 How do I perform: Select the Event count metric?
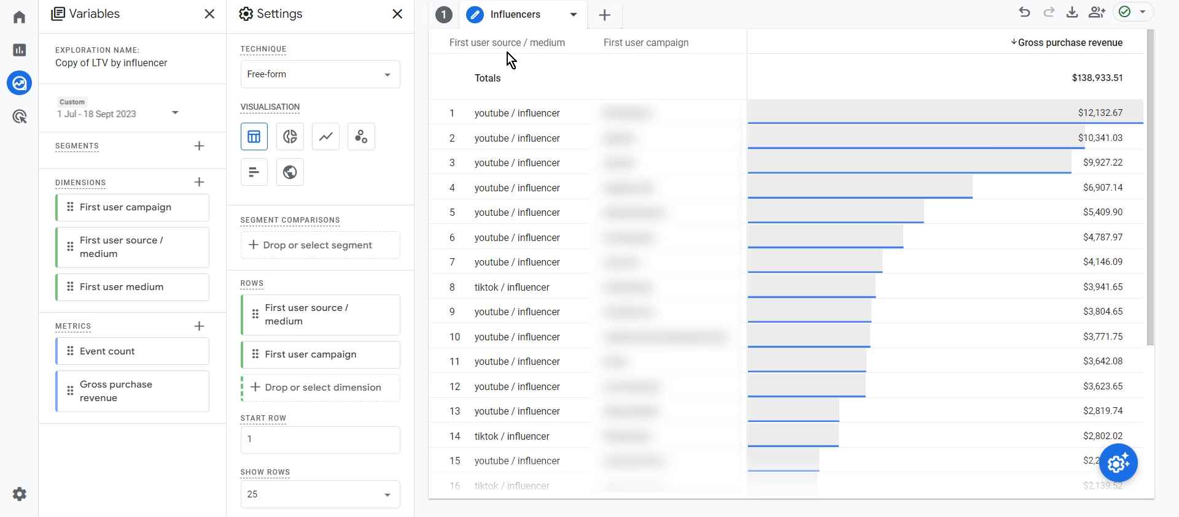tap(133, 351)
